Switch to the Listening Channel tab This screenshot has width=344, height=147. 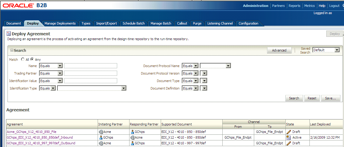click(x=220, y=23)
